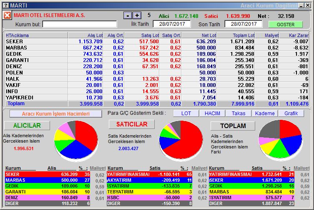This screenshot has width=314, height=210.
Task: Click the SATICILAR button
Action: pos(132,124)
